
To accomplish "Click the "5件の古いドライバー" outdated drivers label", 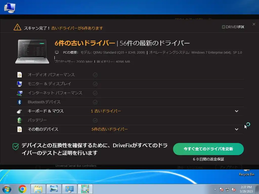I will click(110, 129).
